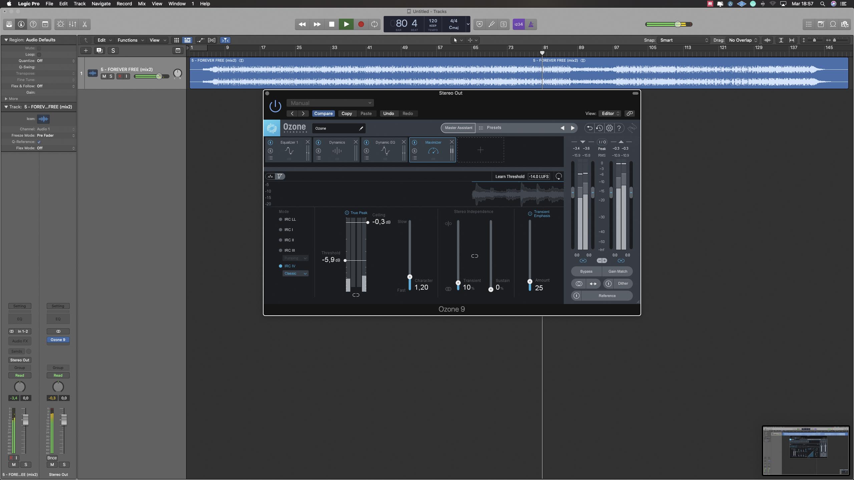Viewport: 854px width, 480px height.
Task: Click the Character slider handle
Action: point(410,277)
